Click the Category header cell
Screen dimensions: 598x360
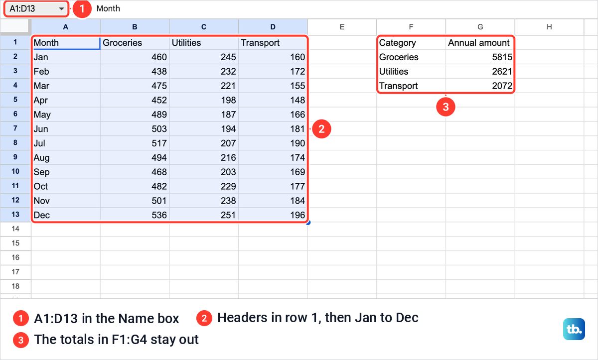click(411, 43)
